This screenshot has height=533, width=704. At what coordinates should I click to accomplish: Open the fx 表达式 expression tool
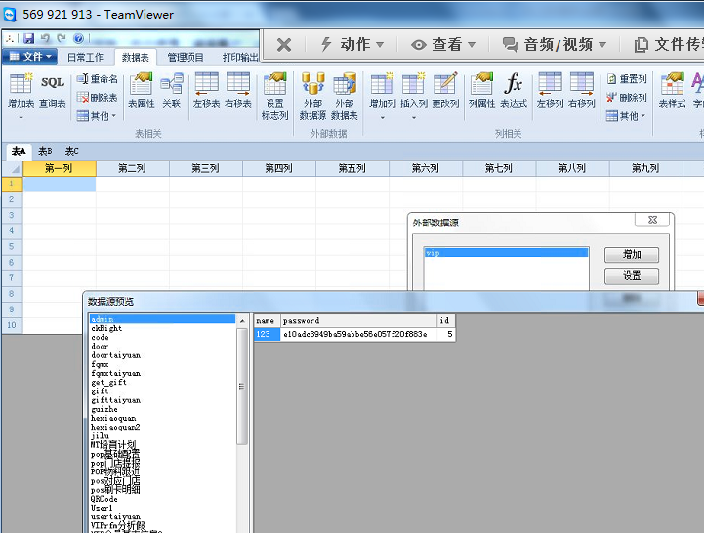tap(513, 89)
